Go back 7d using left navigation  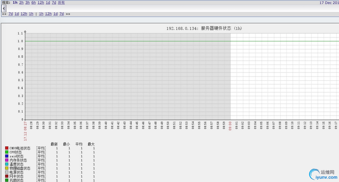[x=10, y=14]
